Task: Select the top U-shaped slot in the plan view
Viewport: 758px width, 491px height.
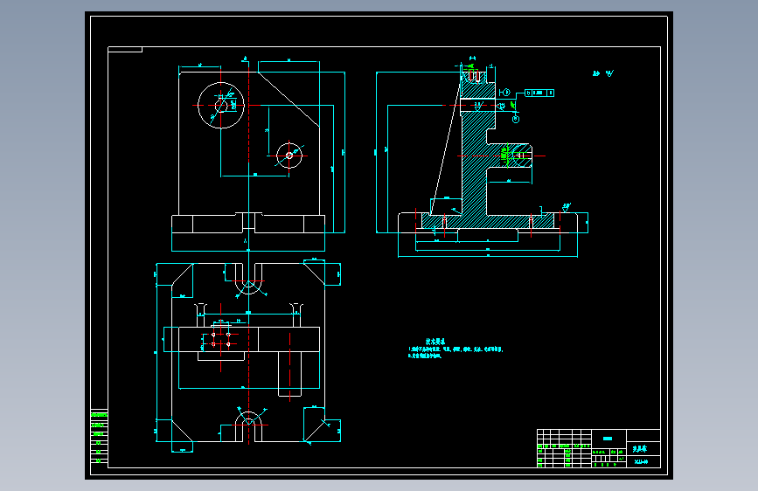Action: (248, 279)
